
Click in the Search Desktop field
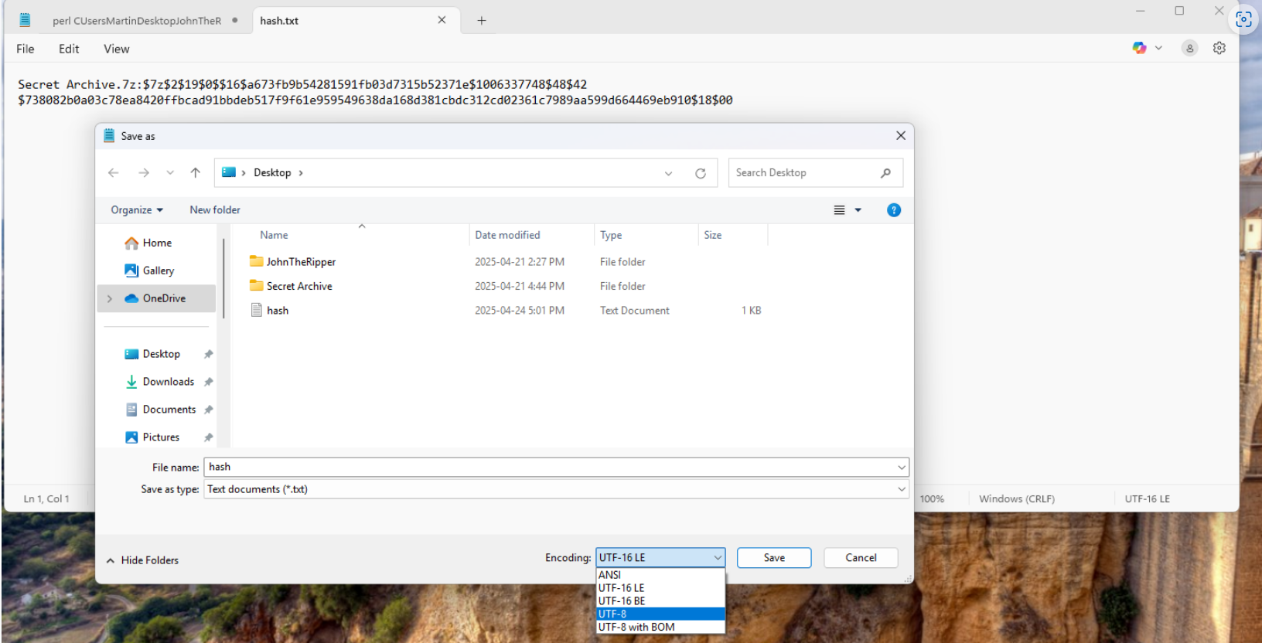(x=804, y=173)
